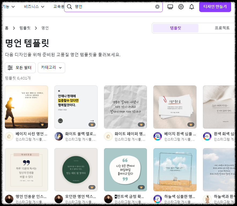
Task: Click the book icon on 화이트 블랙 엘로 thumbnail
Action: click(60, 121)
